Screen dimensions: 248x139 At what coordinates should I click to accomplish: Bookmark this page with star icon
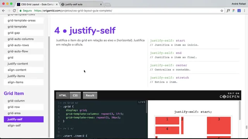point(222,11)
